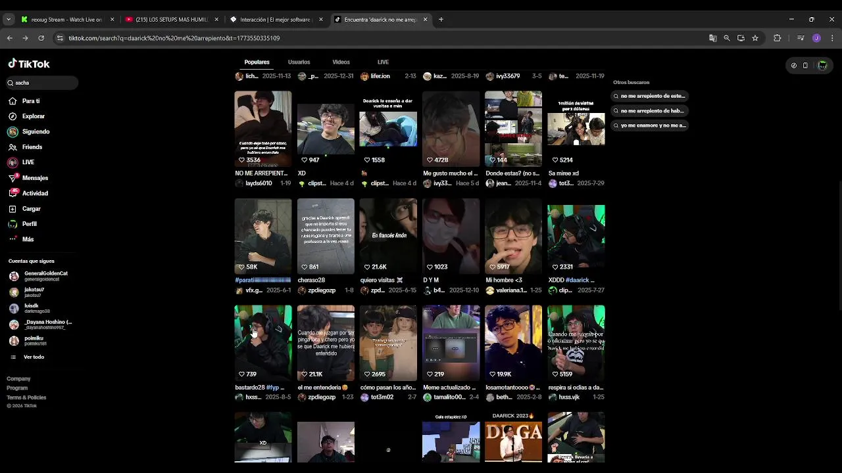Click the 'cheraso28' video caption
This screenshot has height=473, width=842.
pos(311,280)
